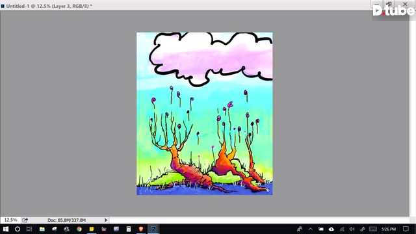Switch to the Brave browser taskbar icon
This screenshot has width=416, height=234.
pos(141,229)
